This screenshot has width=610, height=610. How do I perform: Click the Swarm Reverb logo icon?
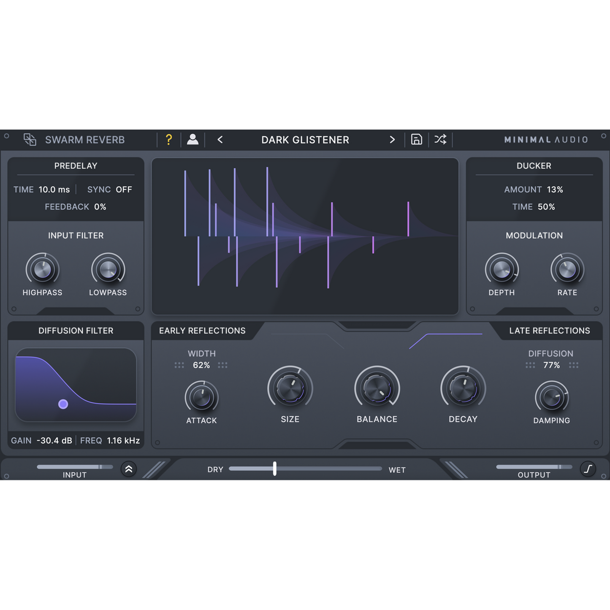30,139
